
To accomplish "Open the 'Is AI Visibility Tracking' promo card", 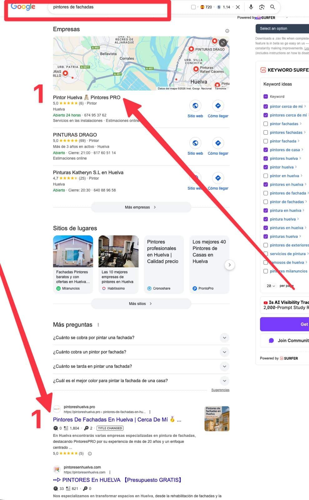I will [285, 305].
